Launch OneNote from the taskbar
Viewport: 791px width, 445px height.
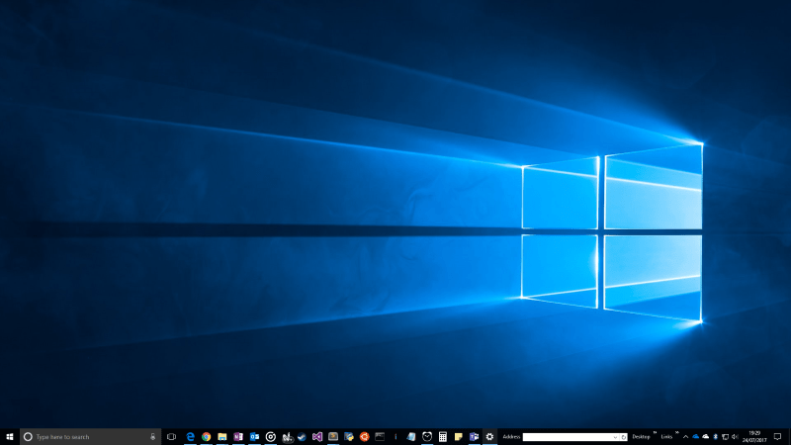[x=238, y=436]
